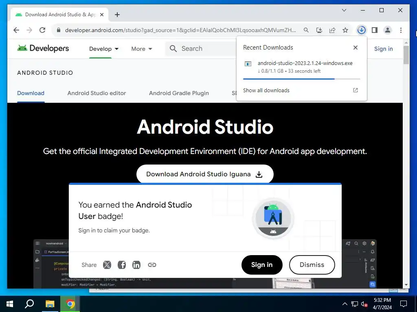Open the Chrome profile avatar

pos(388,30)
